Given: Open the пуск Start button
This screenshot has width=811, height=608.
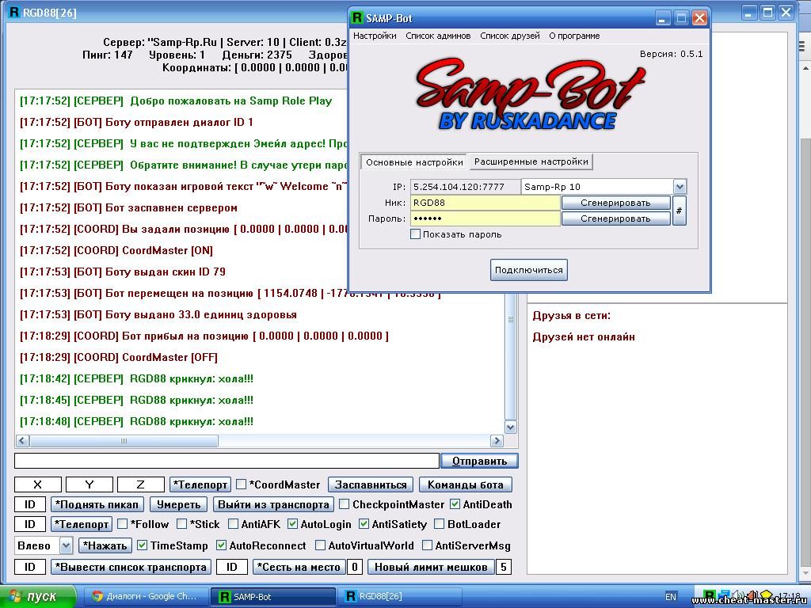Looking at the screenshot, I should pos(38,596).
